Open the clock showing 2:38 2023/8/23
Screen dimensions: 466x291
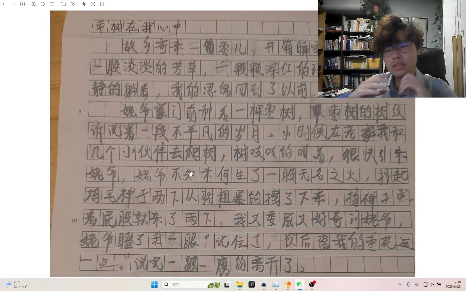(x=453, y=285)
